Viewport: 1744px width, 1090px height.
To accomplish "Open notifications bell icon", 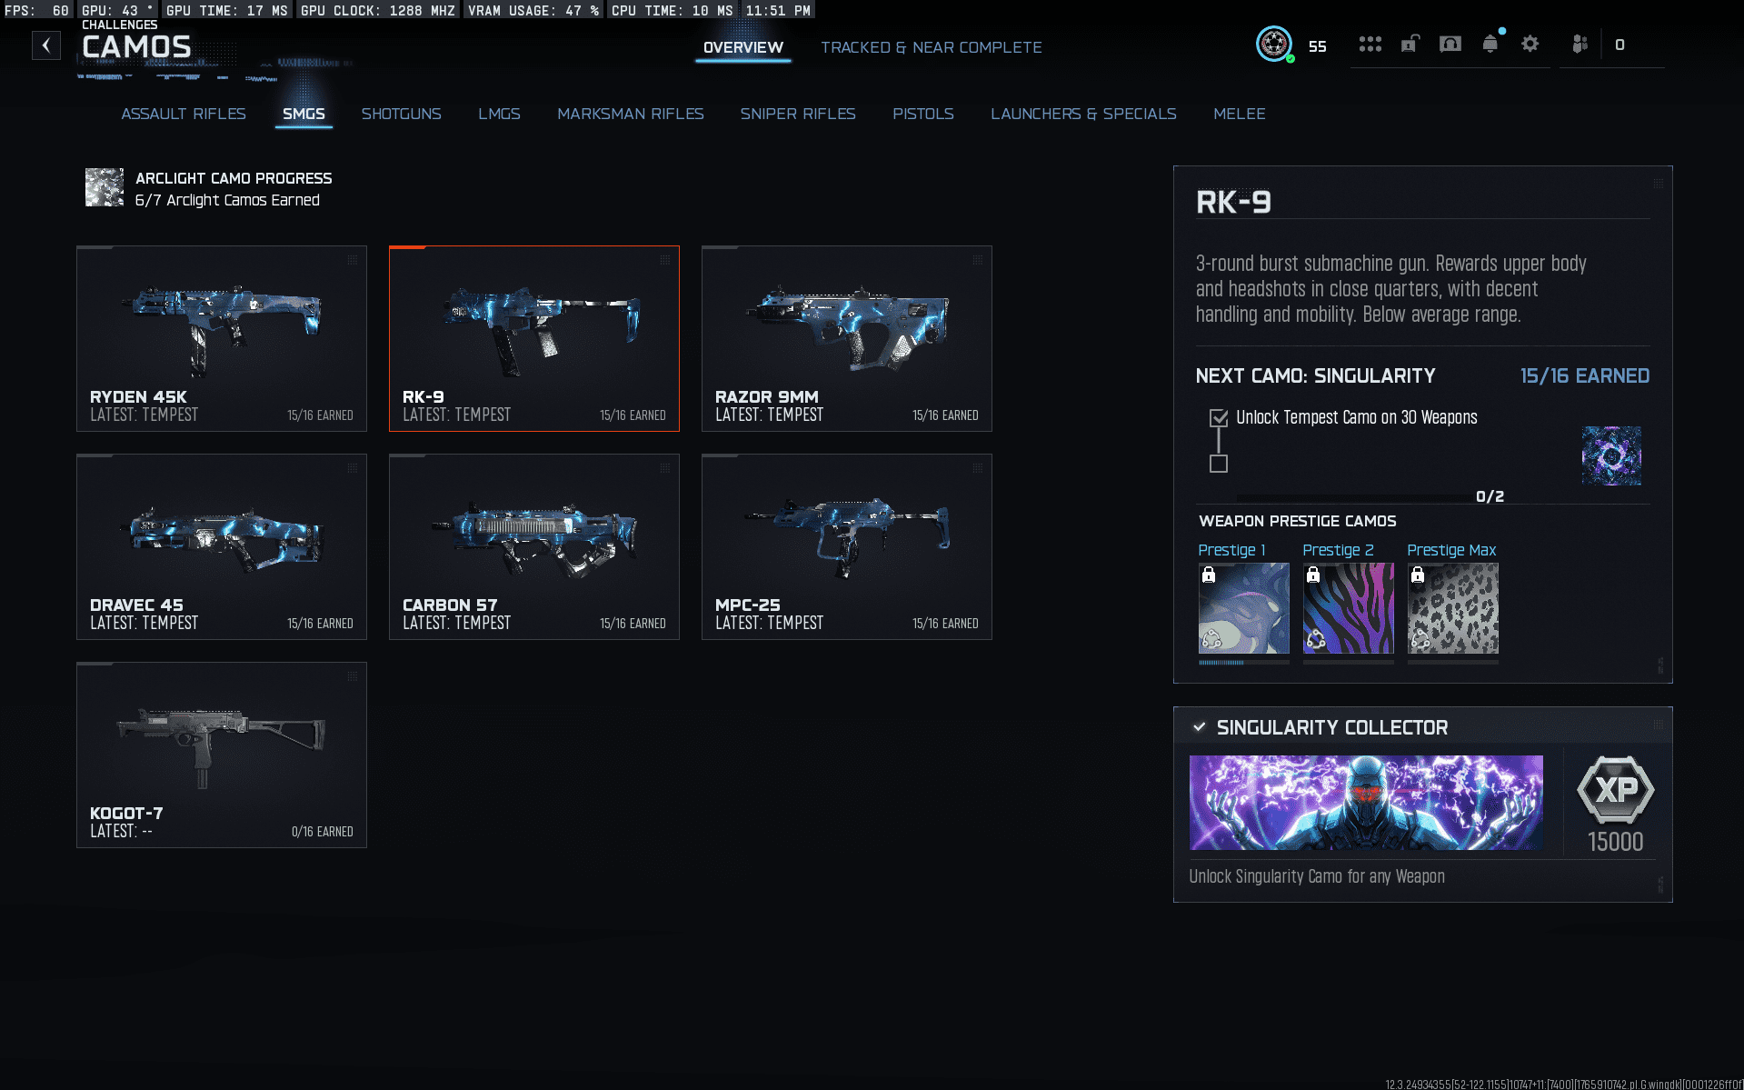I will click(x=1490, y=45).
